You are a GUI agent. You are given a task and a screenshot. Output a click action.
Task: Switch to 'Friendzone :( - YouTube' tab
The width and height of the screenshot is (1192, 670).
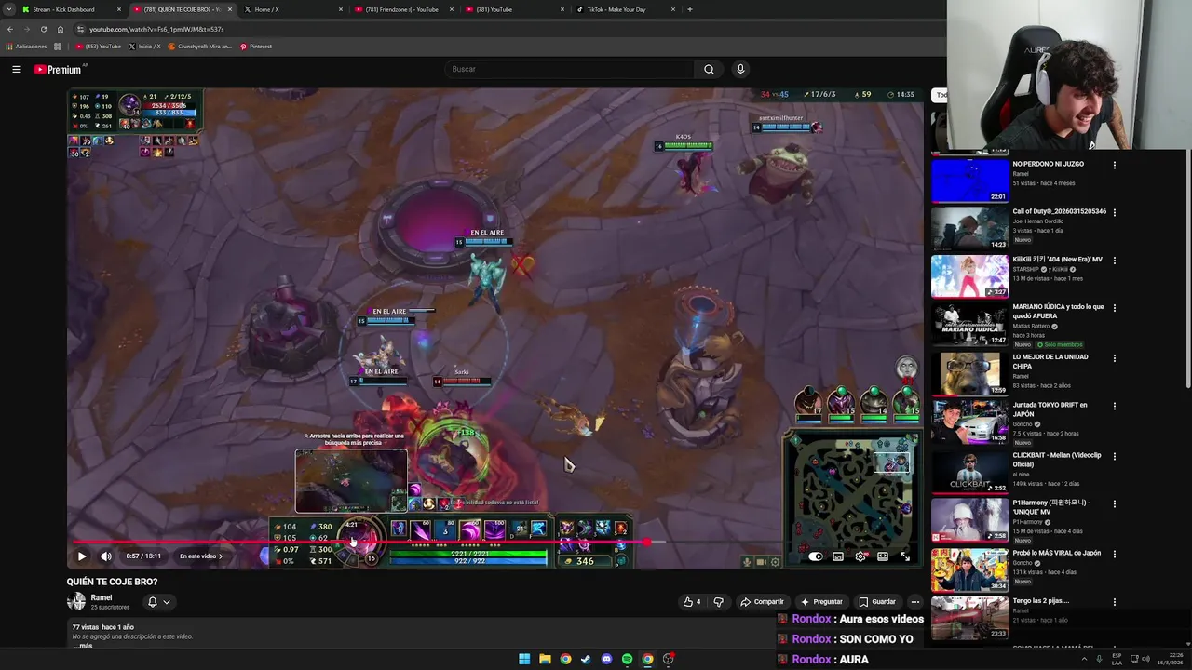404,9
